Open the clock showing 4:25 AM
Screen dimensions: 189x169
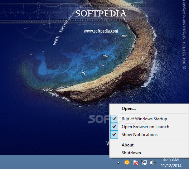tap(171, 160)
